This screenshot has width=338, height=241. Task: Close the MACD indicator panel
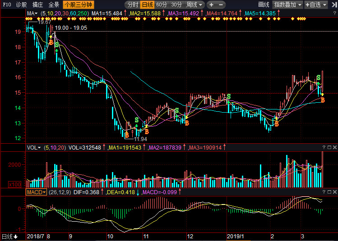334,192
